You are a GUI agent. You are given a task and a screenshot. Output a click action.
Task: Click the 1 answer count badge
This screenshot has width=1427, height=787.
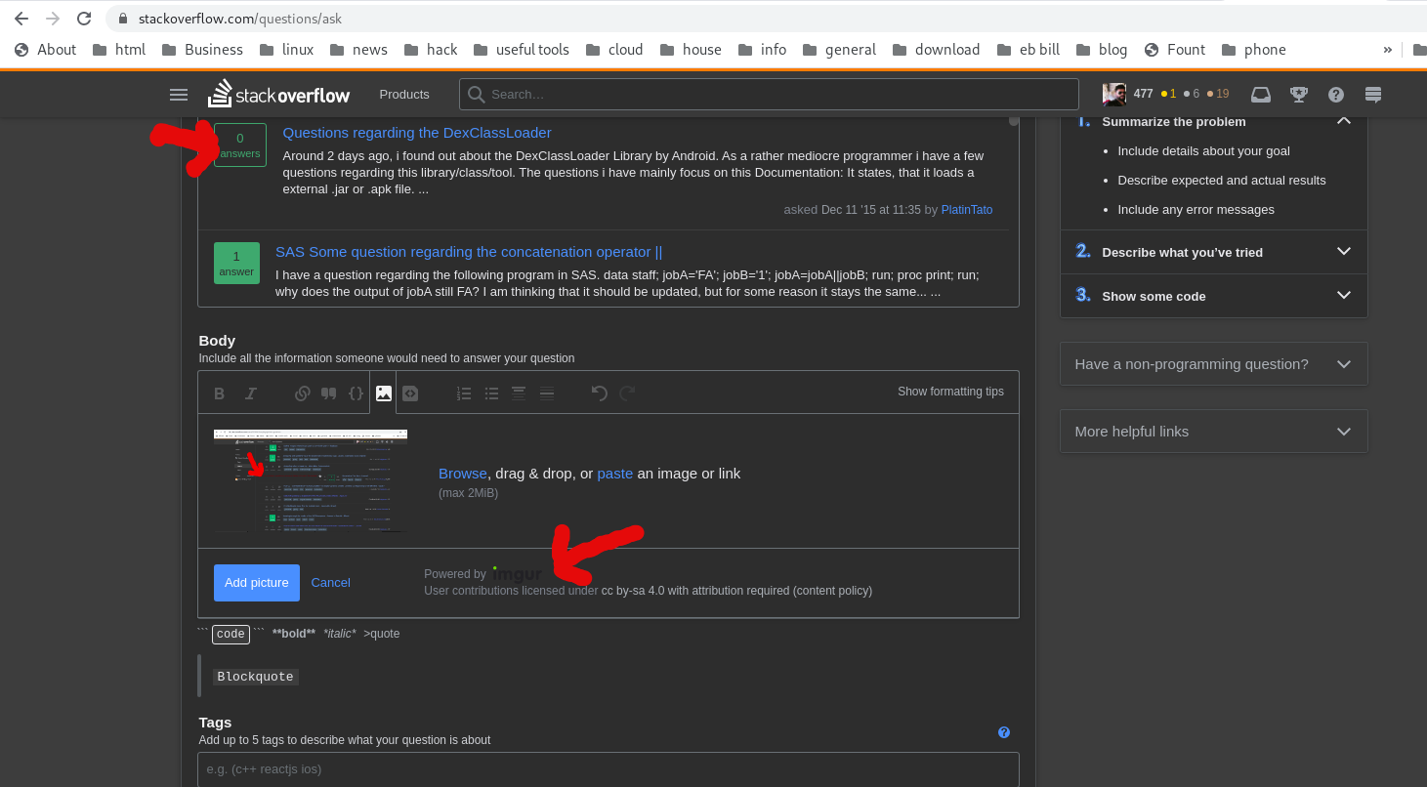point(236,263)
